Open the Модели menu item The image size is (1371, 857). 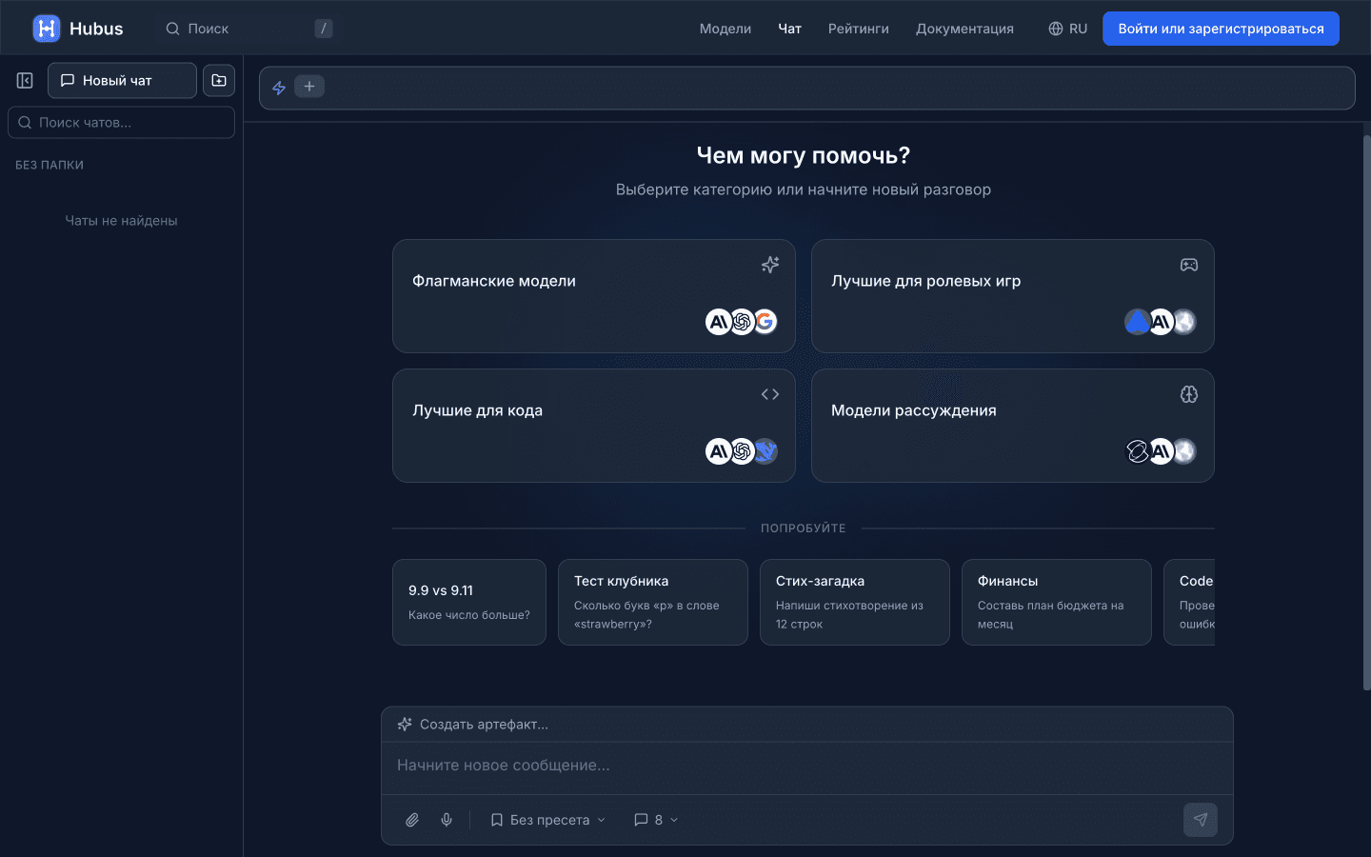(x=725, y=29)
